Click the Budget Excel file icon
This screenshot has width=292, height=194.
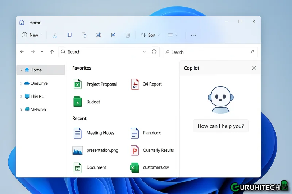click(77, 102)
